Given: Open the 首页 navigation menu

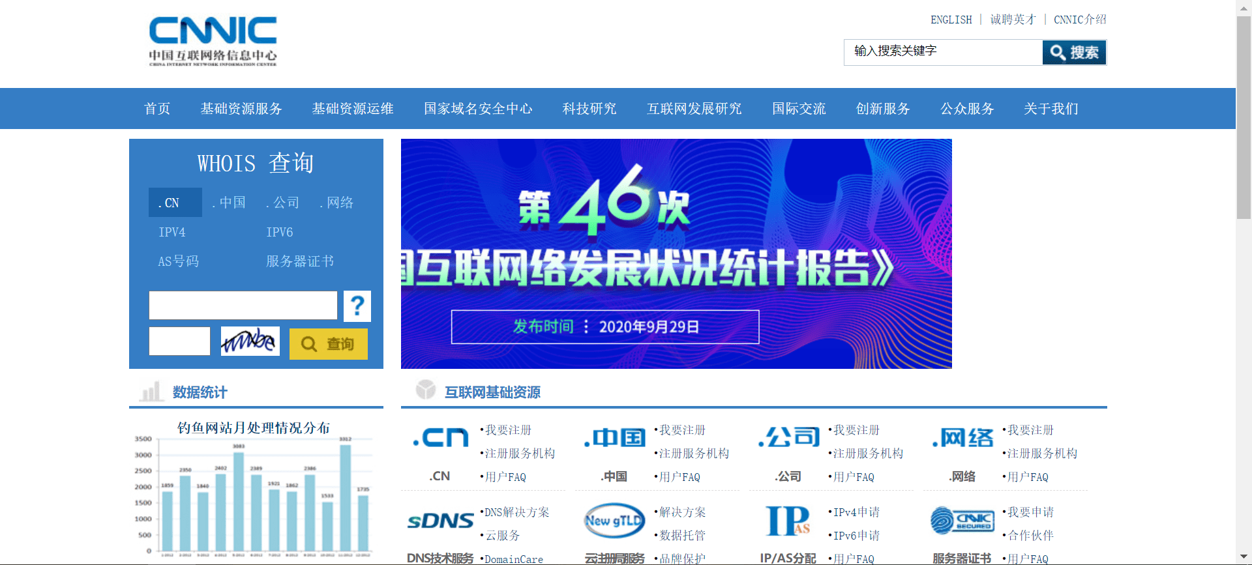Looking at the screenshot, I should [x=157, y=109].
